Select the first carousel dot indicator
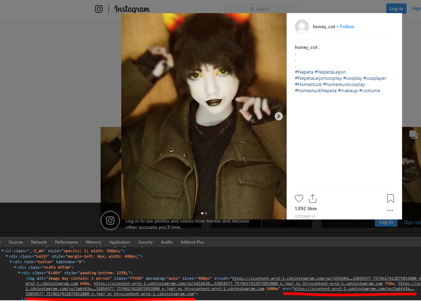421x301 pixels. point(202,213)
